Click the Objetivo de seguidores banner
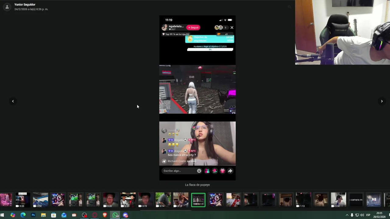The height and width of the screenshot is (219, 390). point(210,39)
